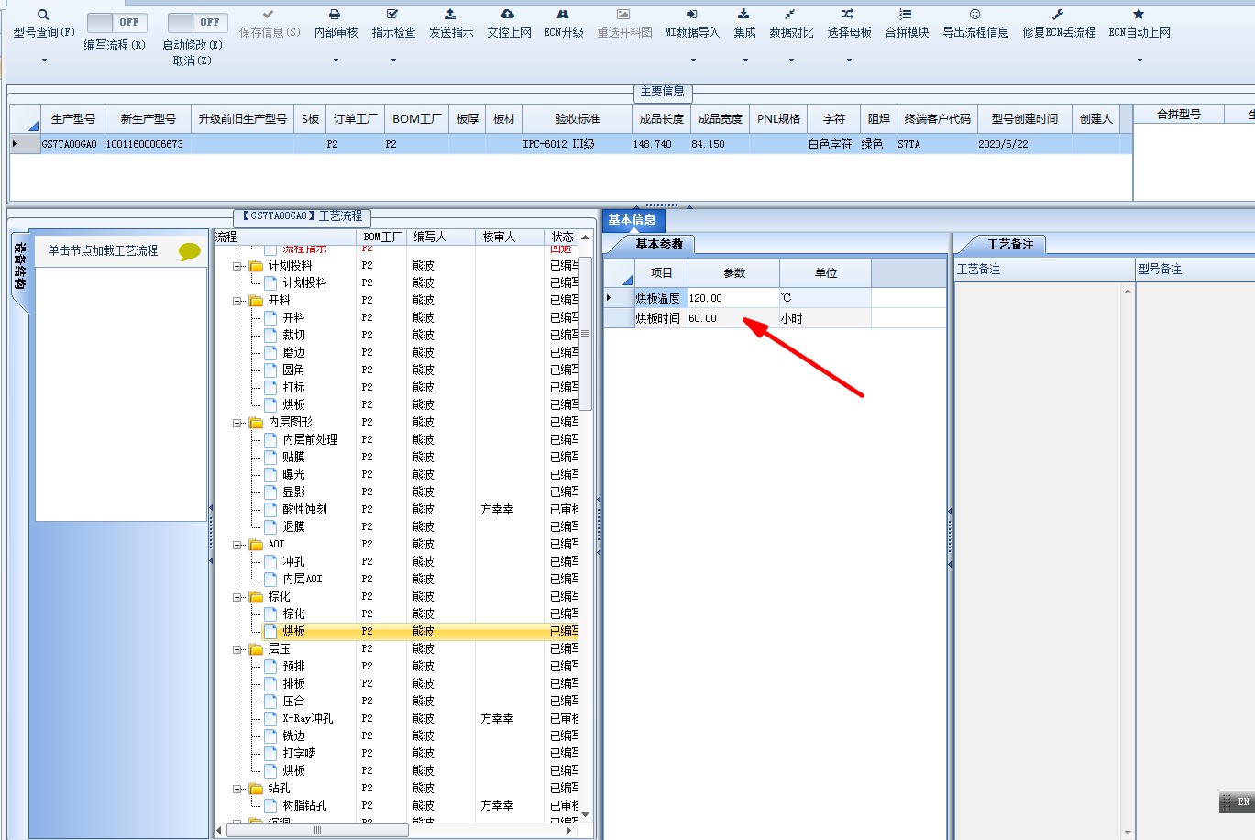Click the 主要信息 panel tab
The height and width of the screenshot is (840, 1255).
point(663,92)
